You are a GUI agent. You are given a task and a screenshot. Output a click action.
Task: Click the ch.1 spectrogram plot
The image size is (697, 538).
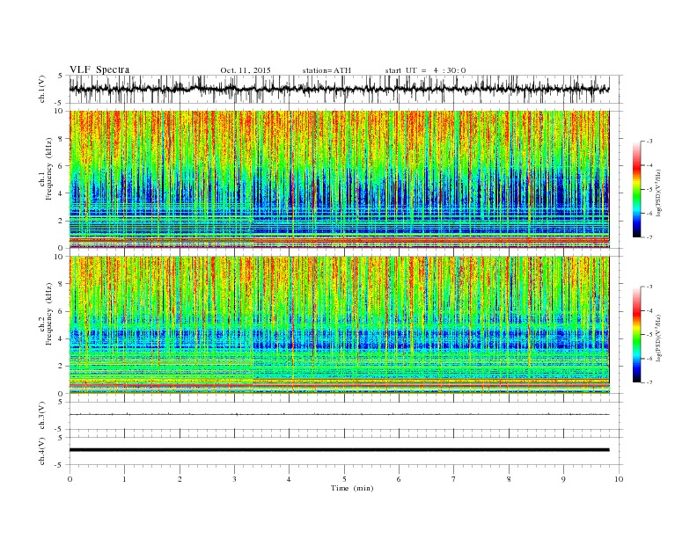point(339,179)
